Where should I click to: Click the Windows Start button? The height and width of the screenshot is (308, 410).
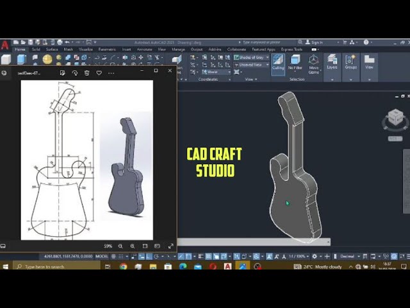click(x=6, y=267)
